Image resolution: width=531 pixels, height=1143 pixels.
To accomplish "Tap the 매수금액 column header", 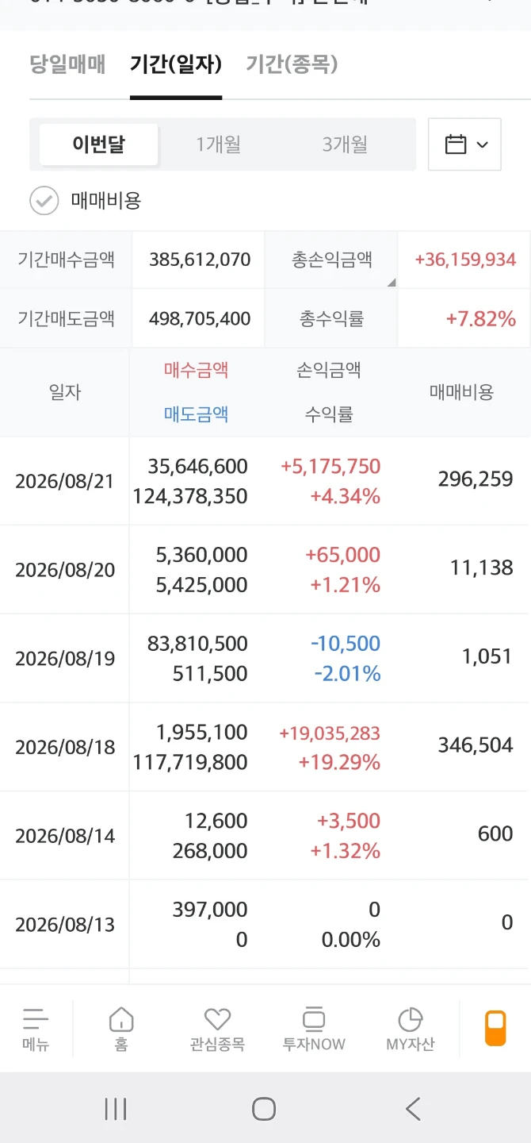I will 197,369.
